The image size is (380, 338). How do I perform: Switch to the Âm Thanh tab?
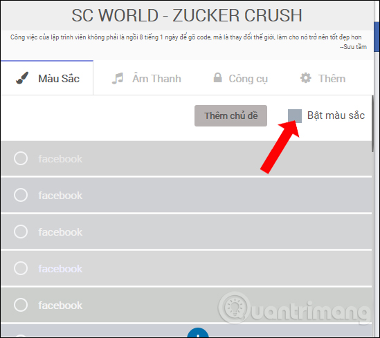pos(146,78)
